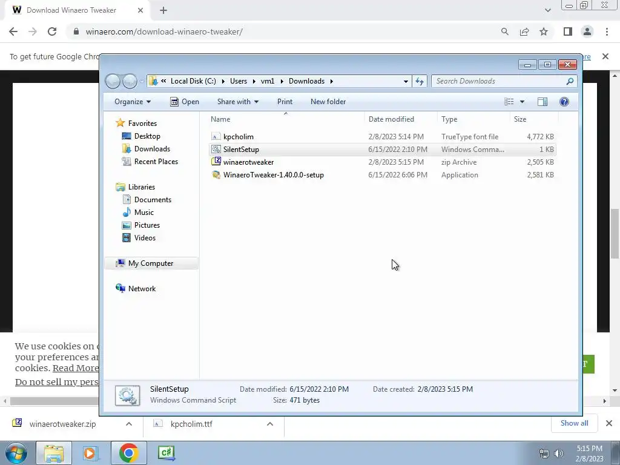Click the Change your view icon
This screenshot has height=465, width=620.
509,102
